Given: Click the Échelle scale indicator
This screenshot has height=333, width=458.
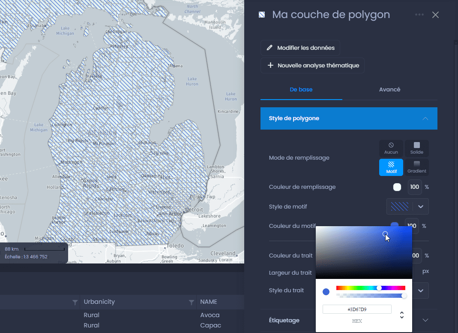Looking at the screenshot, I should coord(26,257).
